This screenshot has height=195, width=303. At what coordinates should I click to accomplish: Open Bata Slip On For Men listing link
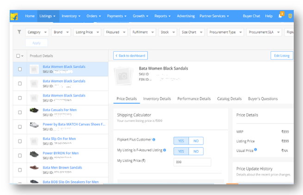click(x=59, y=139)
